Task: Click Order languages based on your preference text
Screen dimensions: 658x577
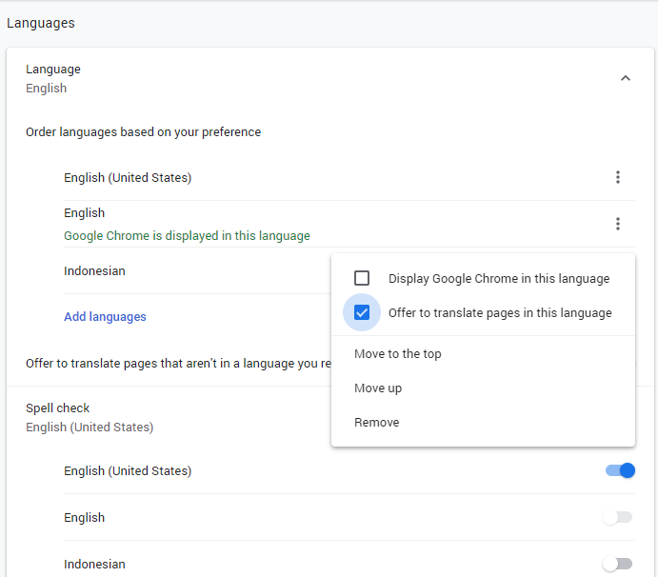Action: (143, 132)
